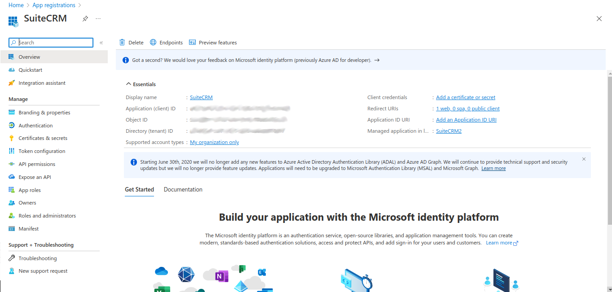Viewport: 612px width, 292px height.
Task: Open the SuiteCRM2 managed application link
Action: pos(448,131)
